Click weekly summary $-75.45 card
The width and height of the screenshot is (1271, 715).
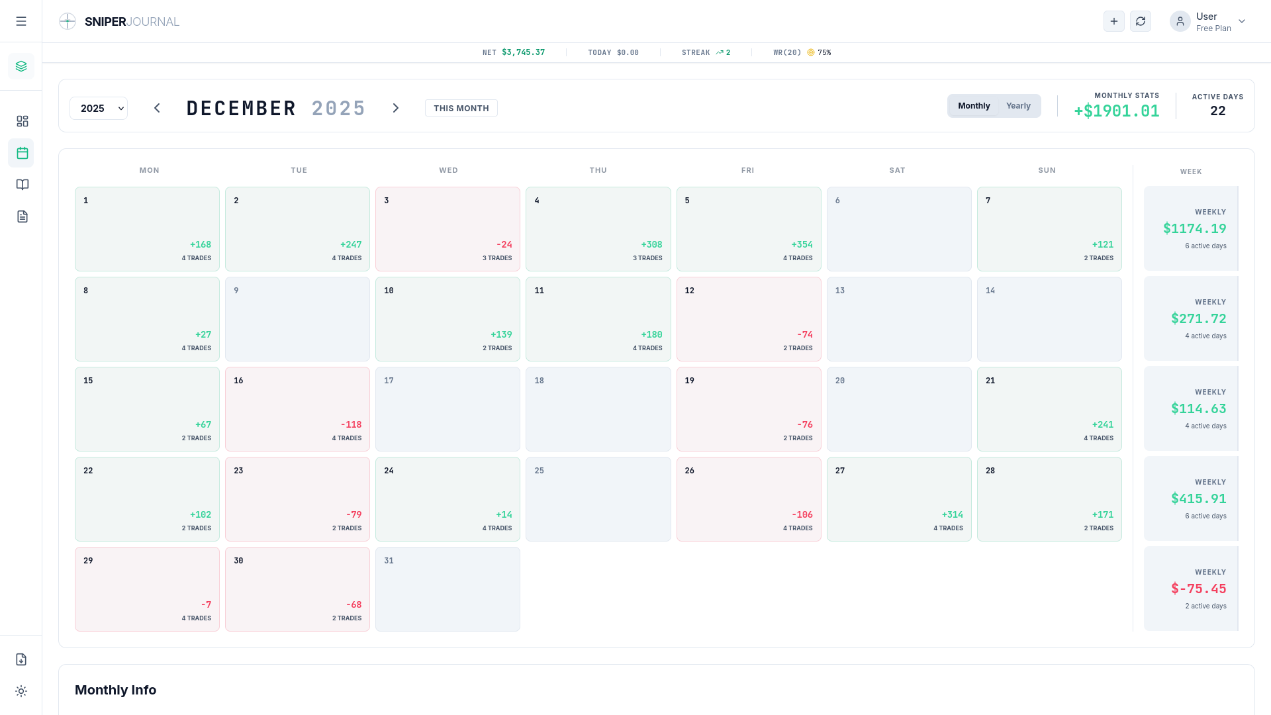click(1191, 589)
